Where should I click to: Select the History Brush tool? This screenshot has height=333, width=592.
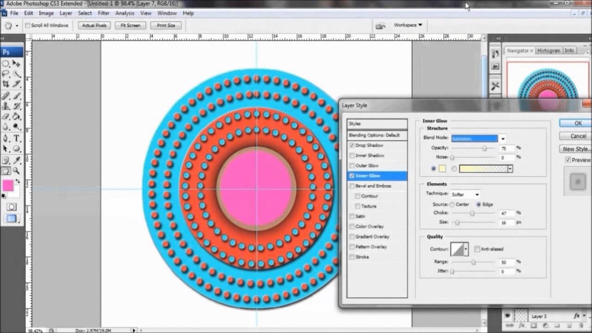[x=17, y=106]
